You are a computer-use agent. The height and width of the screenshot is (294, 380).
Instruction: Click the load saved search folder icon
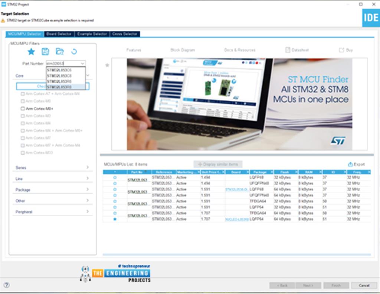(59, 51)
